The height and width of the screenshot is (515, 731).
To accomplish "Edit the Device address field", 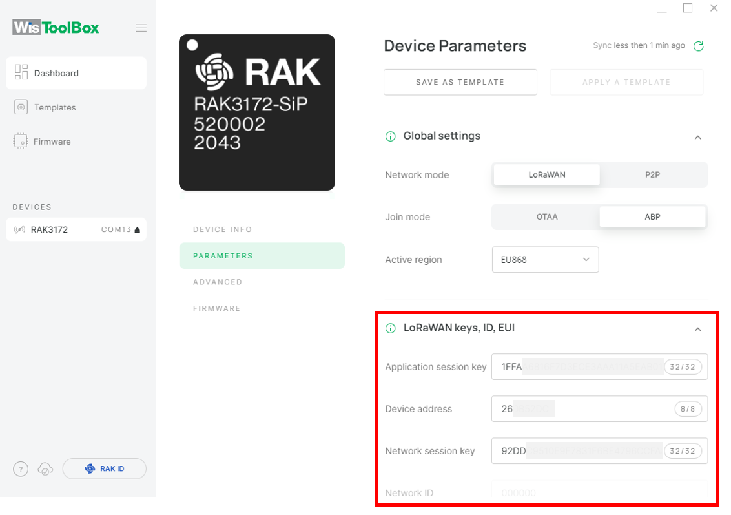I will point(599,408).
